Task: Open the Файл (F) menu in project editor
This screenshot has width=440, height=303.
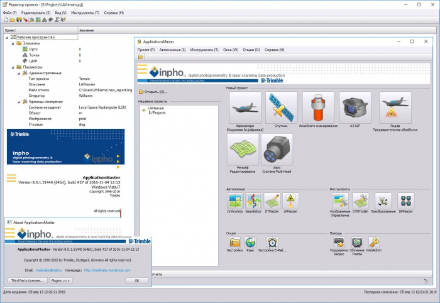Action: click(x=9, y=13)
